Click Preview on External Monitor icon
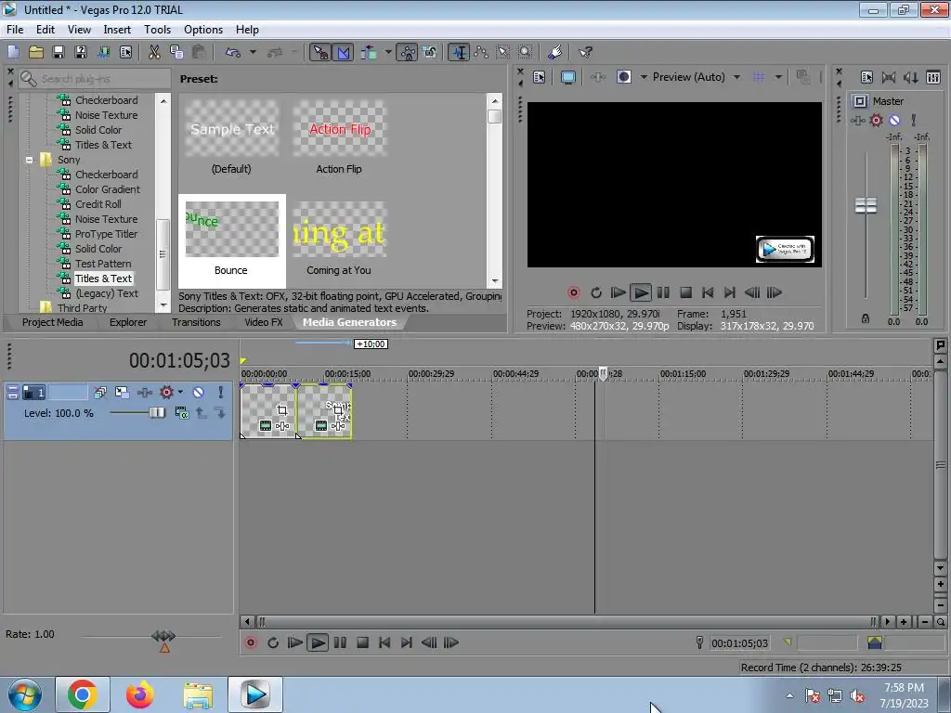 [567, 77]
